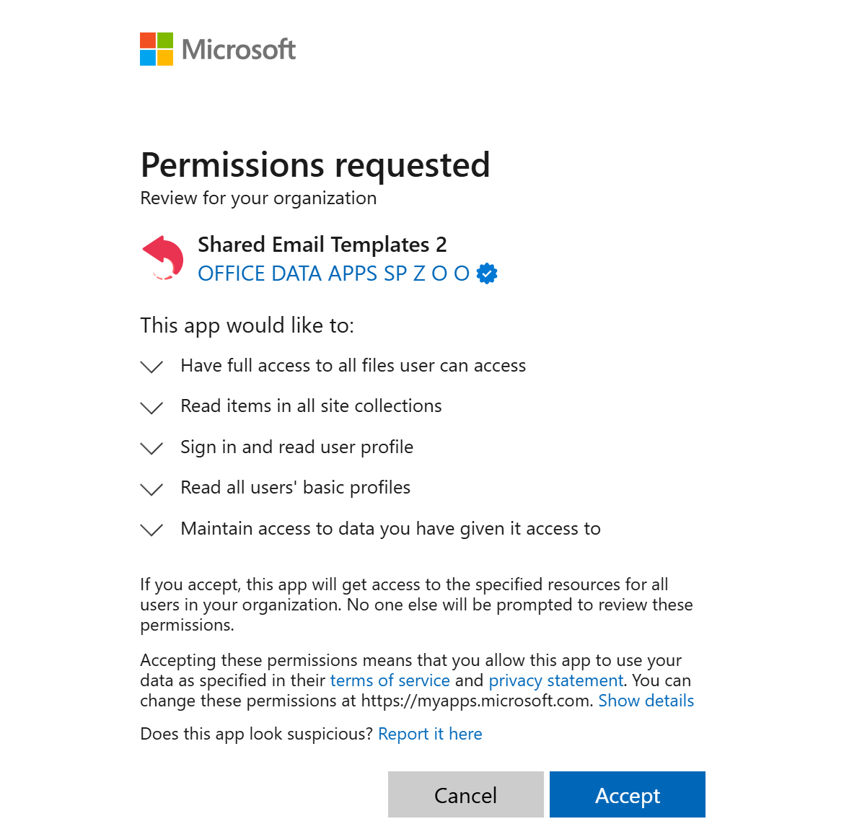Image resolution: width=844 pixels, height=837 pixels.
Task: Expand the 'Maintain access to data' permission
Action: pyautogui.click(x=151, y=530)
